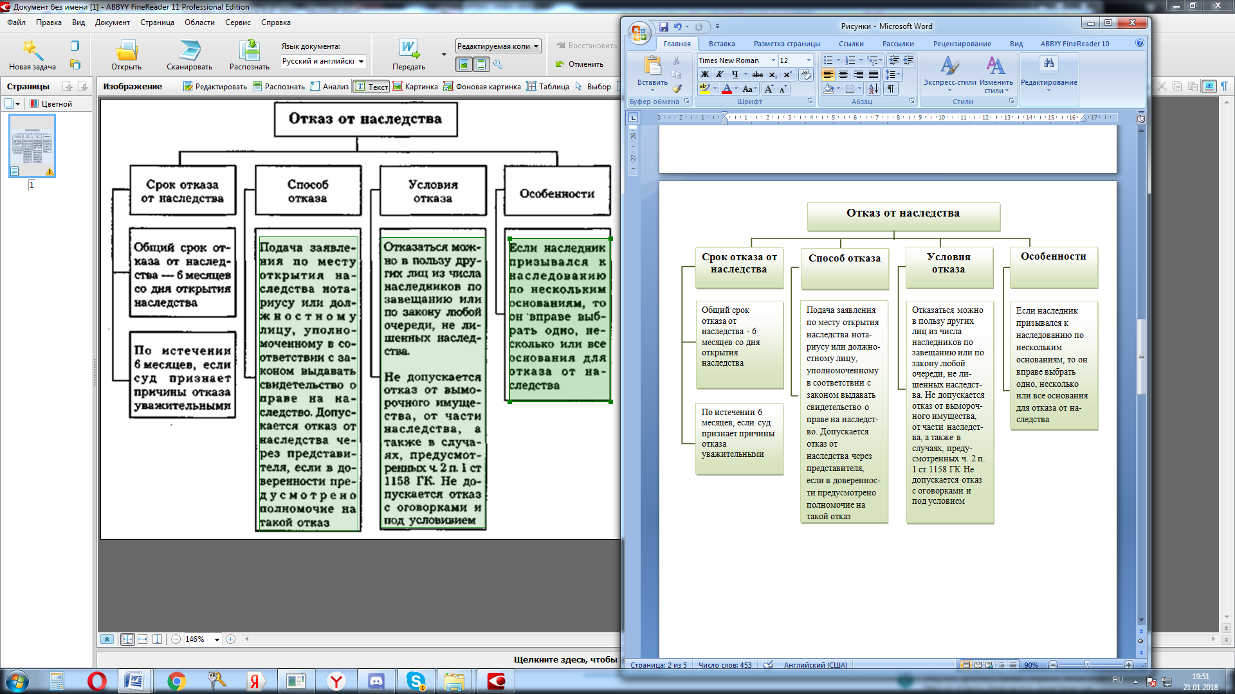The width and height of the screenshot is (1235, 694).
Task: Click the Format Painter brush in Word
Action: pos(677,89)
